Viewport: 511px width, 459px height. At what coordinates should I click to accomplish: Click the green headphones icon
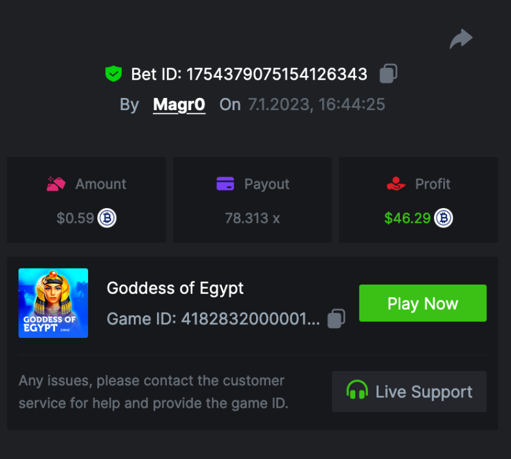coord(357,390)
